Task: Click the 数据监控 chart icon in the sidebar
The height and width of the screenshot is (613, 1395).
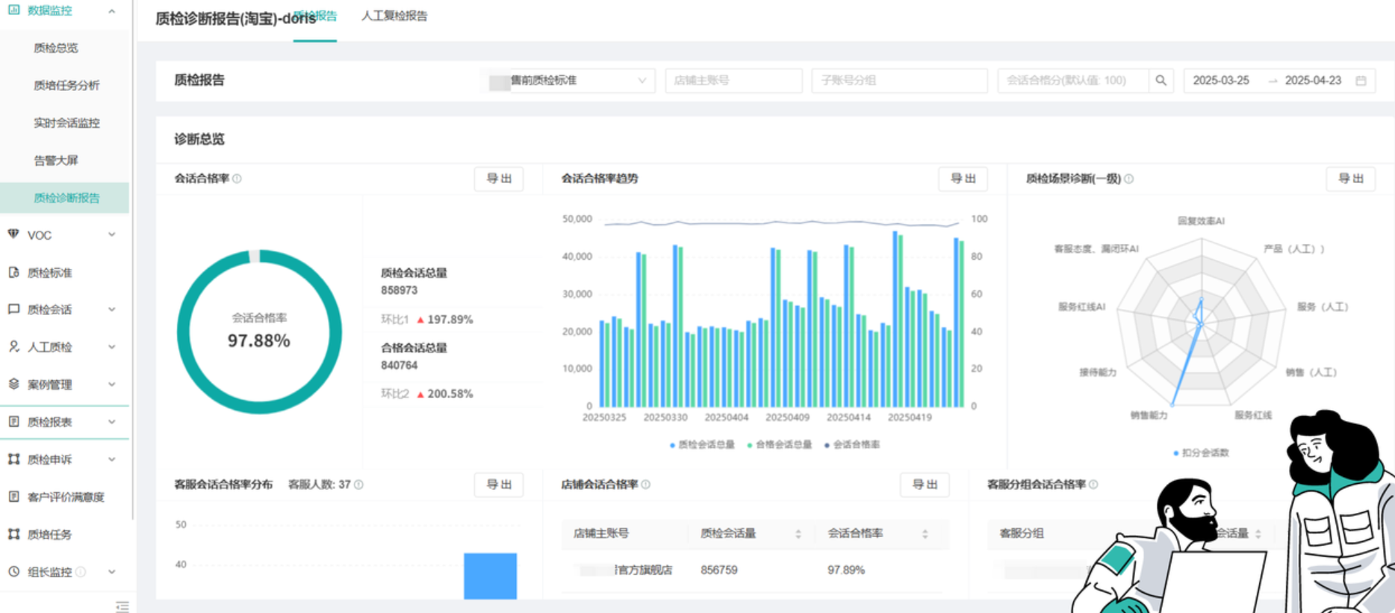Action: click(x=13, y=10)
